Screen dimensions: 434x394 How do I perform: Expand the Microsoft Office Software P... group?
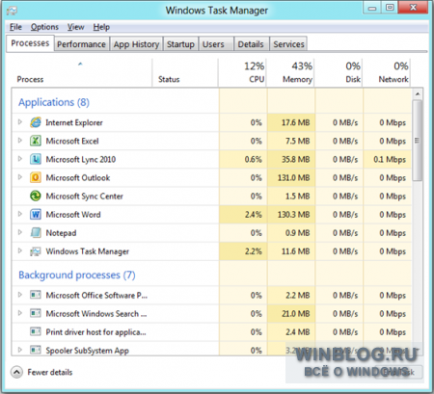(x=20, y=295)
